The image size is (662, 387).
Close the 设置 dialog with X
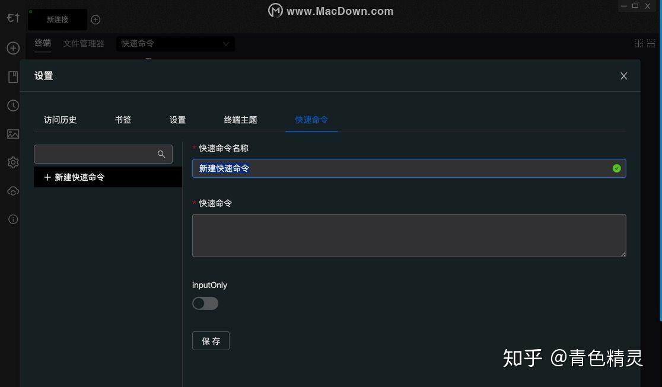pos(623,76)
